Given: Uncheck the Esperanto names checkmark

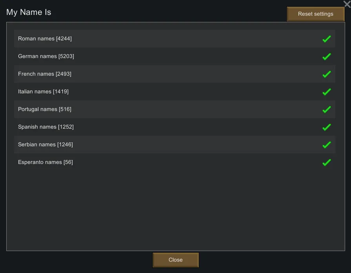Looking at the screenshot, I should 326,162.
